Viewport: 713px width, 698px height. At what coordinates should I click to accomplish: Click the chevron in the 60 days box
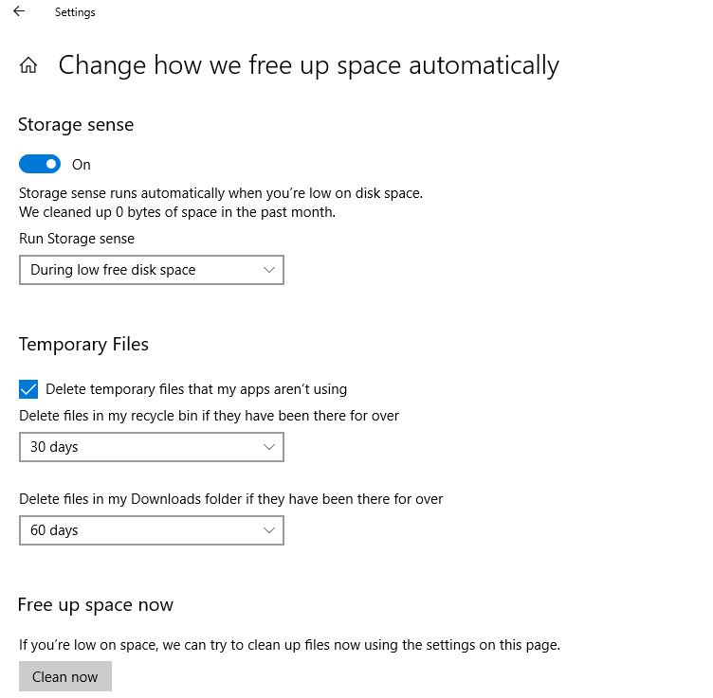pyautogui.click(x=269, y=530)
